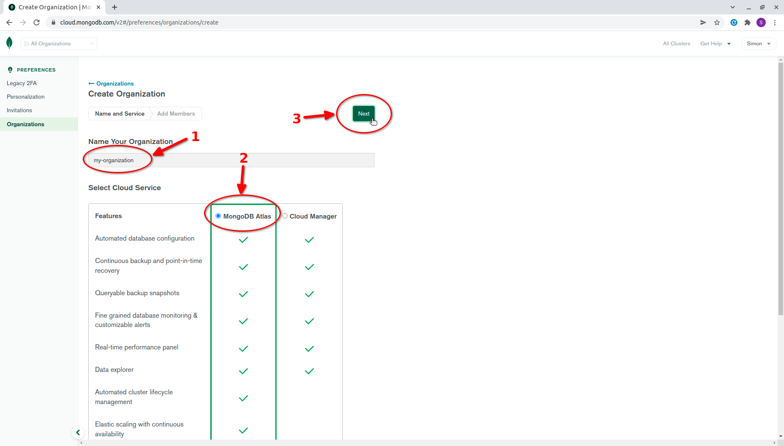The width and height of the screenshot is (784, 446).
Task: Select the Cloud Manager radio button
Action: (x=285, y=216)
